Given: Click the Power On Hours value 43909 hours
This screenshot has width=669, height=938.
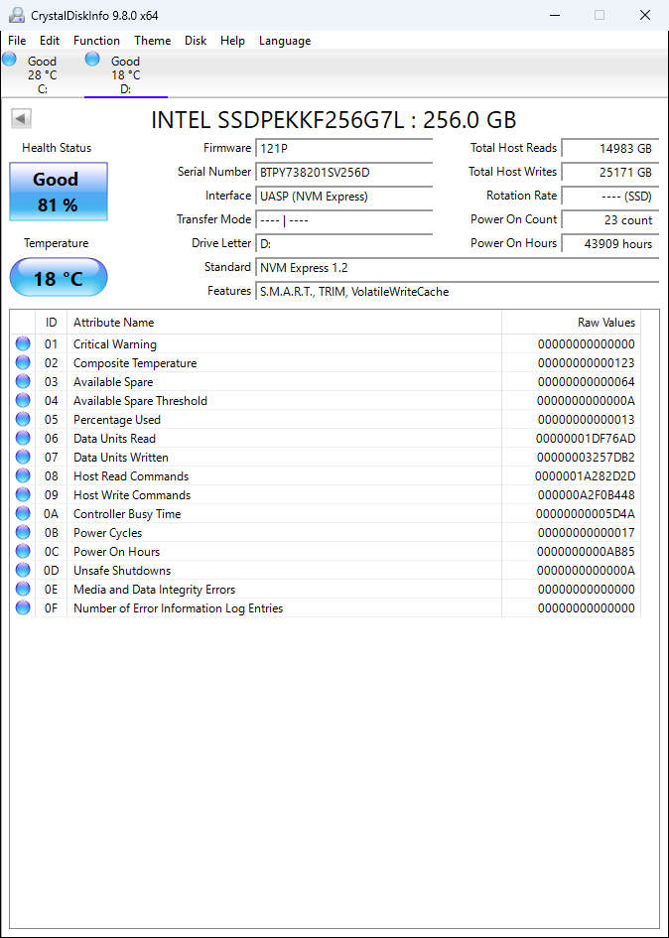Looking at the screenshot, I should click(x=610, y=244).
